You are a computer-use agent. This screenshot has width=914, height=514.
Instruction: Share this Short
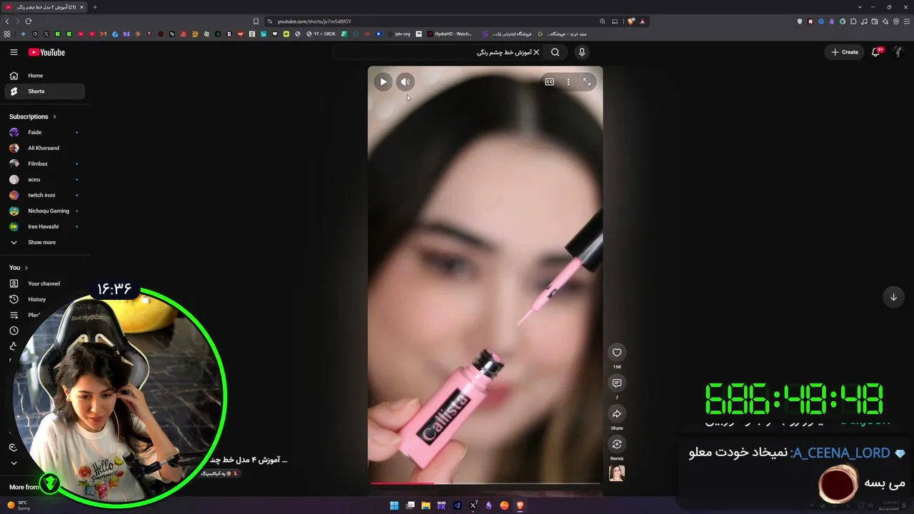pyautogui.click(x=617, y=414)
